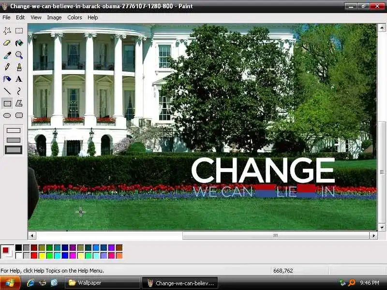The width and height of the screenshot is (387, 290).
Task: Click the Rectangle shape tool
Action: pos(7,103)
